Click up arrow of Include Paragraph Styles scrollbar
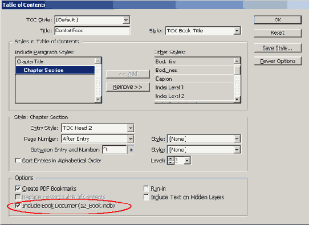The width and height of the screenshot is (309, 225). pyautogui.click(x=98, y=60)
